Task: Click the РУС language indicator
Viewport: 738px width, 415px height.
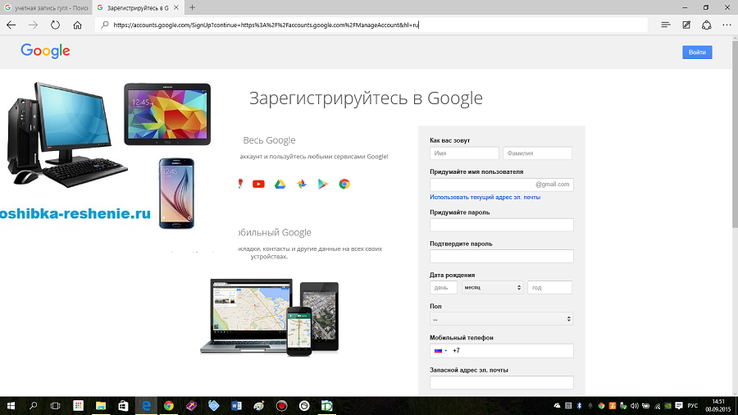Action: (693, 406)
